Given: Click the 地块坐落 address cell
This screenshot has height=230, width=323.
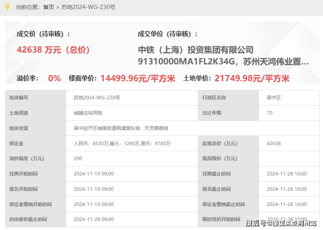Looking at the screenshot, I should 193,128.
